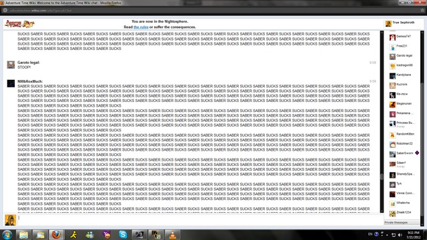Click the chat messages scrollbar
Viewport: 427px width, 240px height.
(x=382, y=121)
